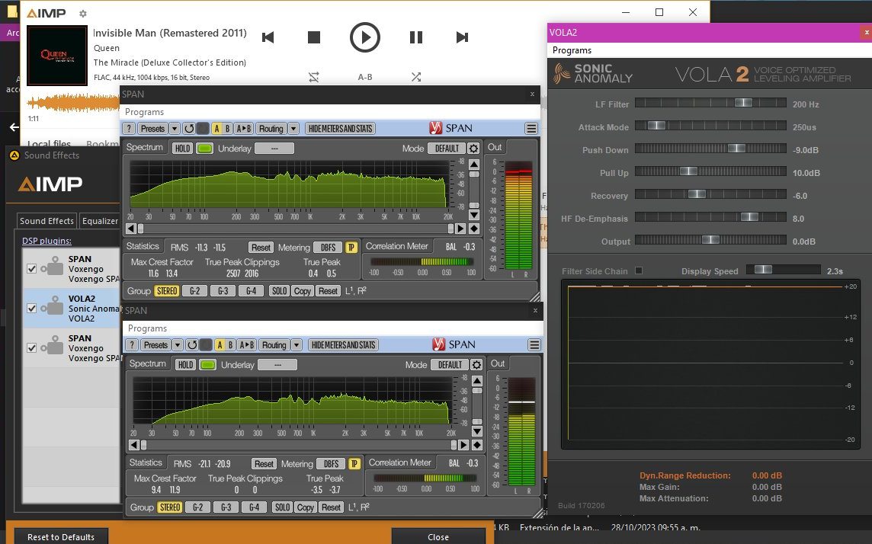
Task: Open mode settings gear in upper SPAN
Action: (473, 149)
